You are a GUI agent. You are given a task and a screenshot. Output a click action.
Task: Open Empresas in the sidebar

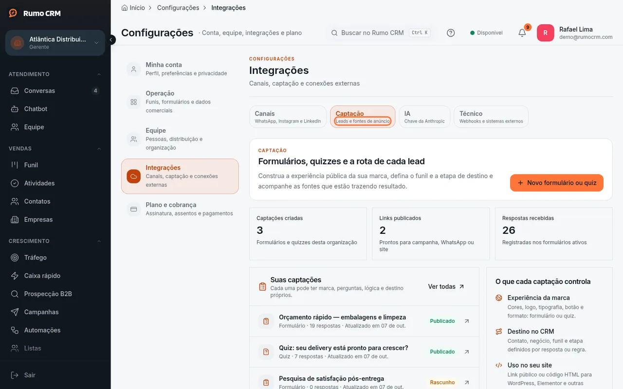(55, 219)
